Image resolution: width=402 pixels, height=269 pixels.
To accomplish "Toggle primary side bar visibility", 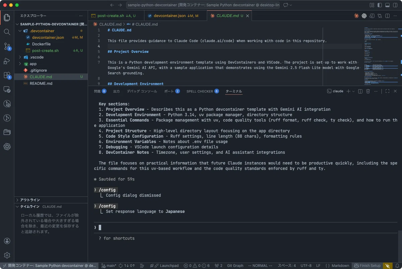I will pyautogui.click(x=380, y=5).
